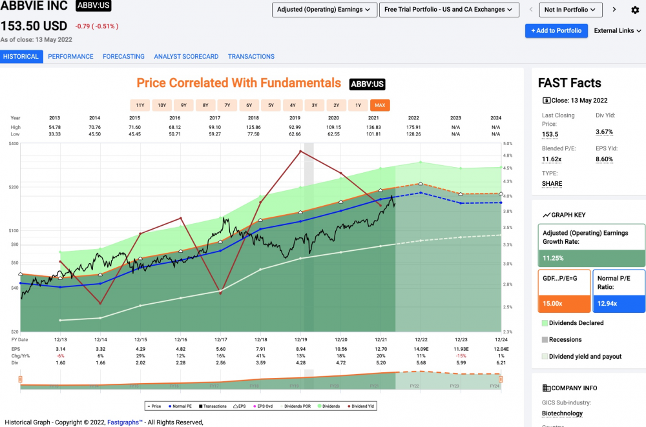This screenshot has height=427, width=646.
Task: Select the 5Y time range button
Action: (271, 105)
